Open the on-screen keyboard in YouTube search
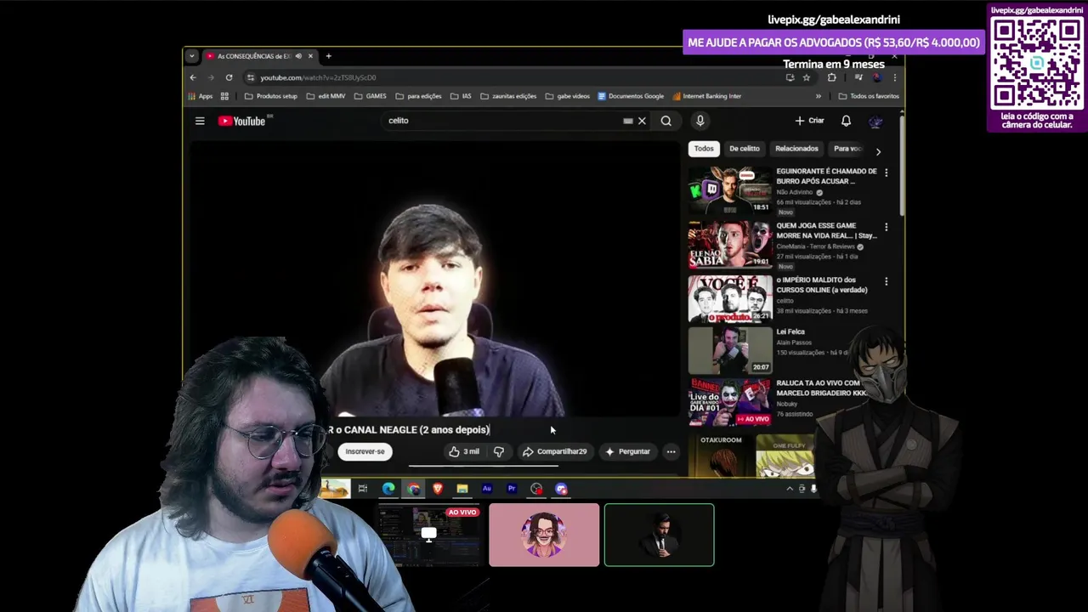 [x=628, y=121]
